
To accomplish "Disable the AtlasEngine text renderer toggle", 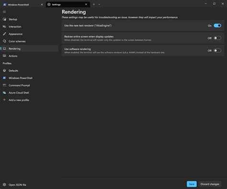I will pyautogui.click(x=217, y=25).
